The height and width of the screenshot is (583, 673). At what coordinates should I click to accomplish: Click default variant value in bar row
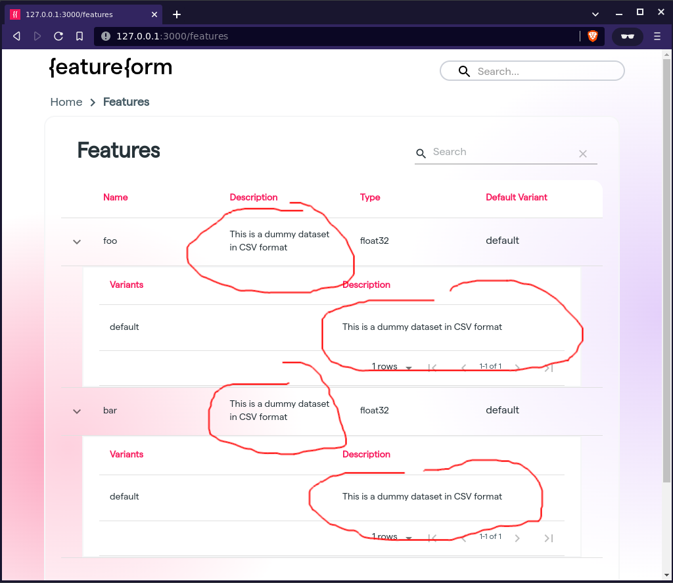tap(502, 410)
